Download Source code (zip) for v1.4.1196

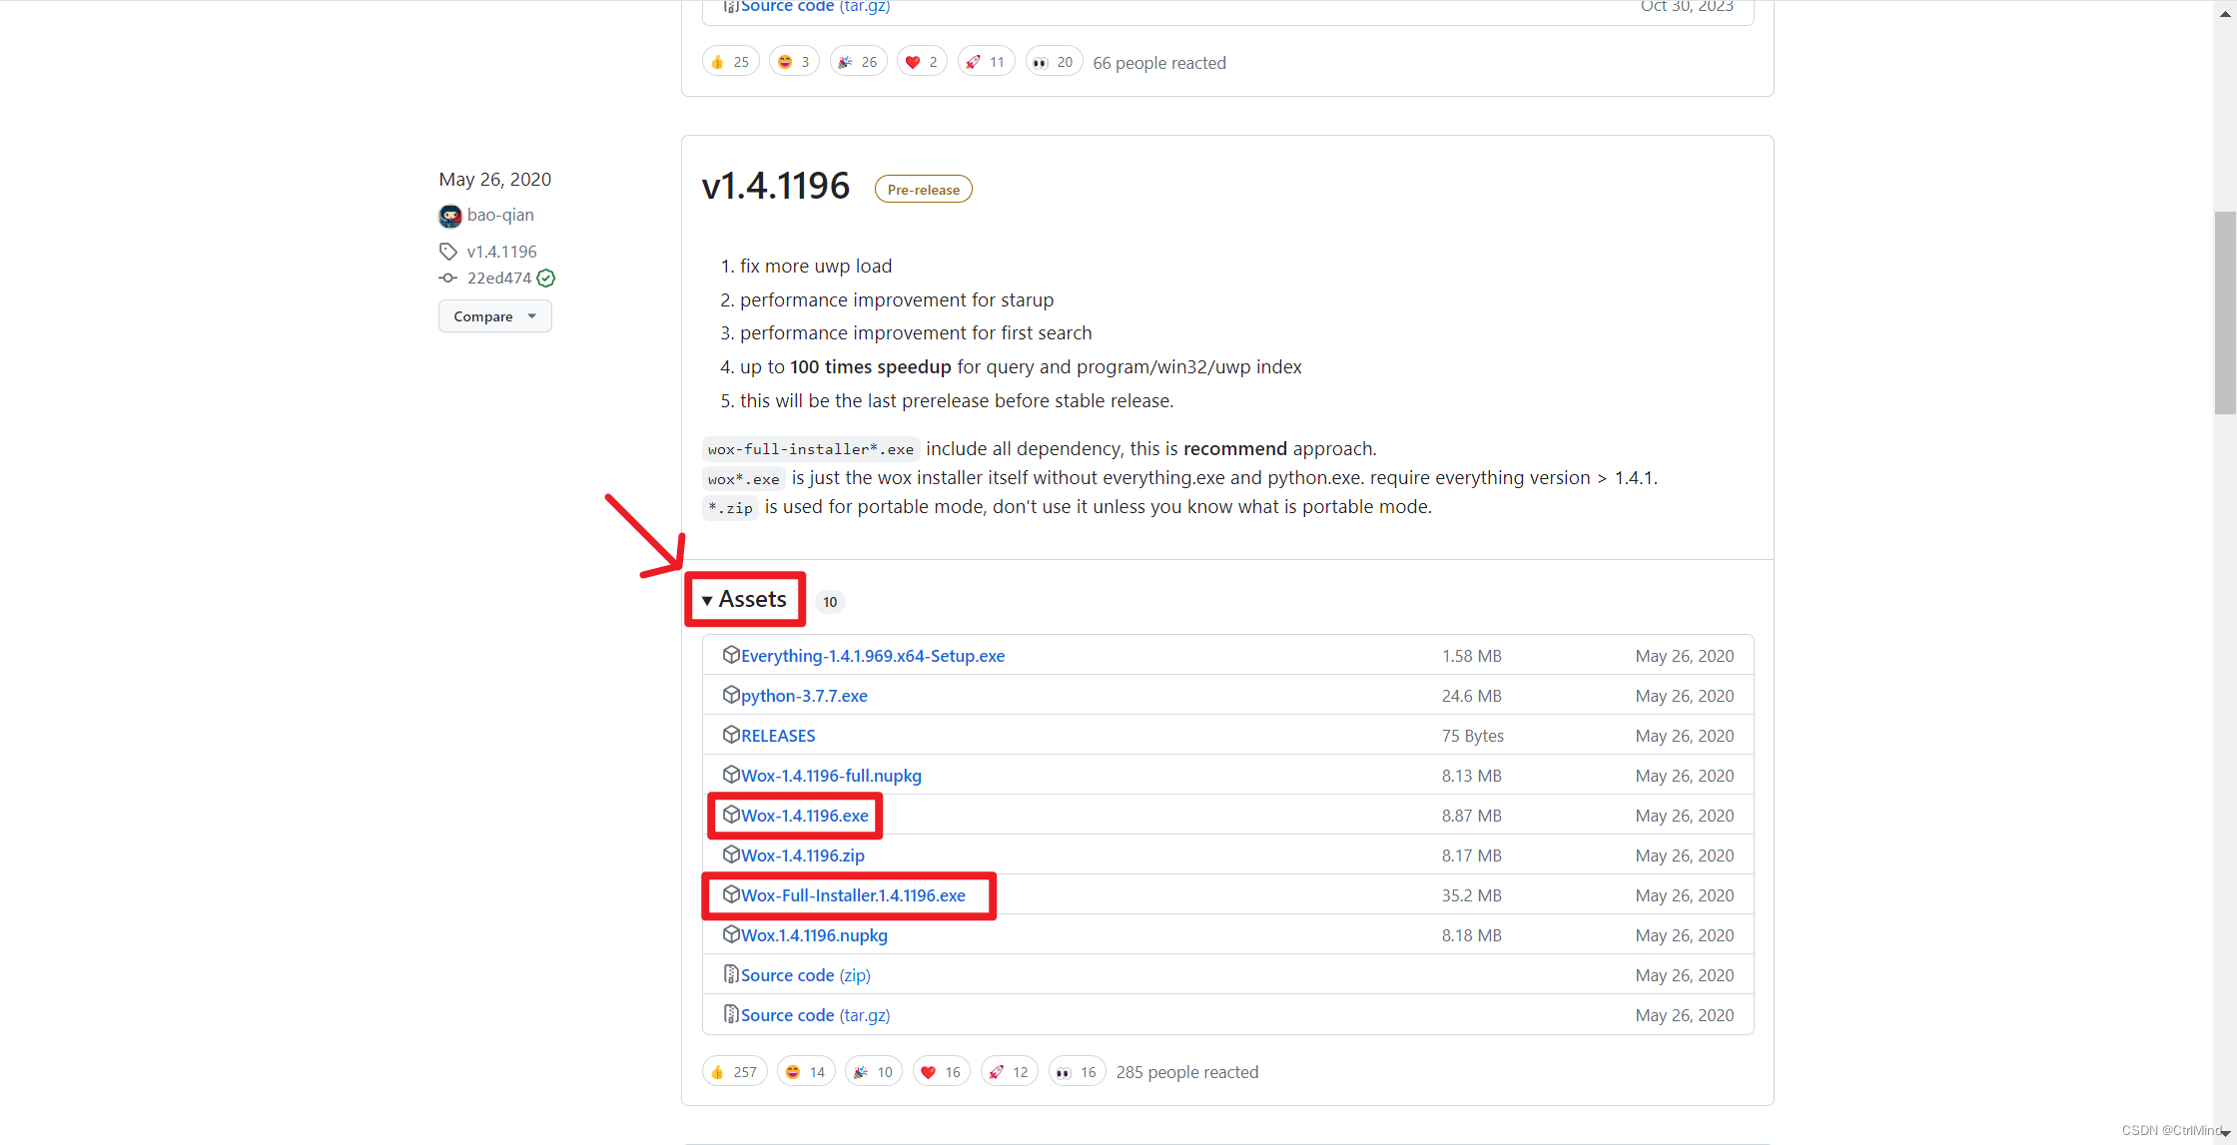point(805,975)
